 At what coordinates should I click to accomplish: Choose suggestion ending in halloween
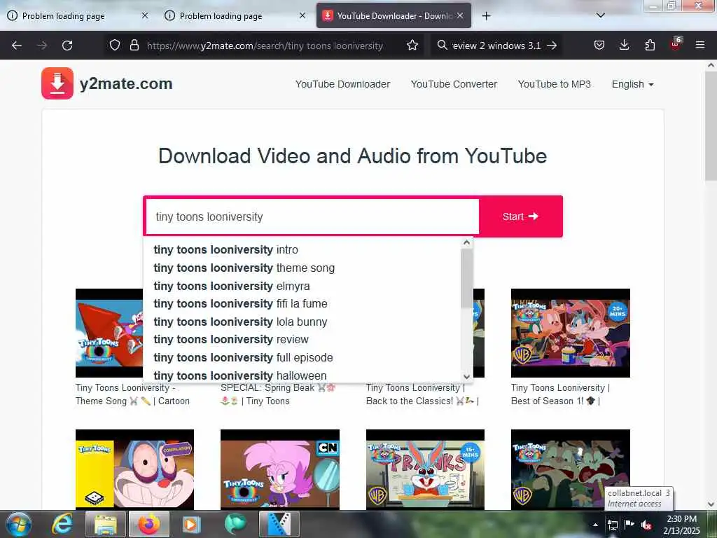click(x=302, y=375)
